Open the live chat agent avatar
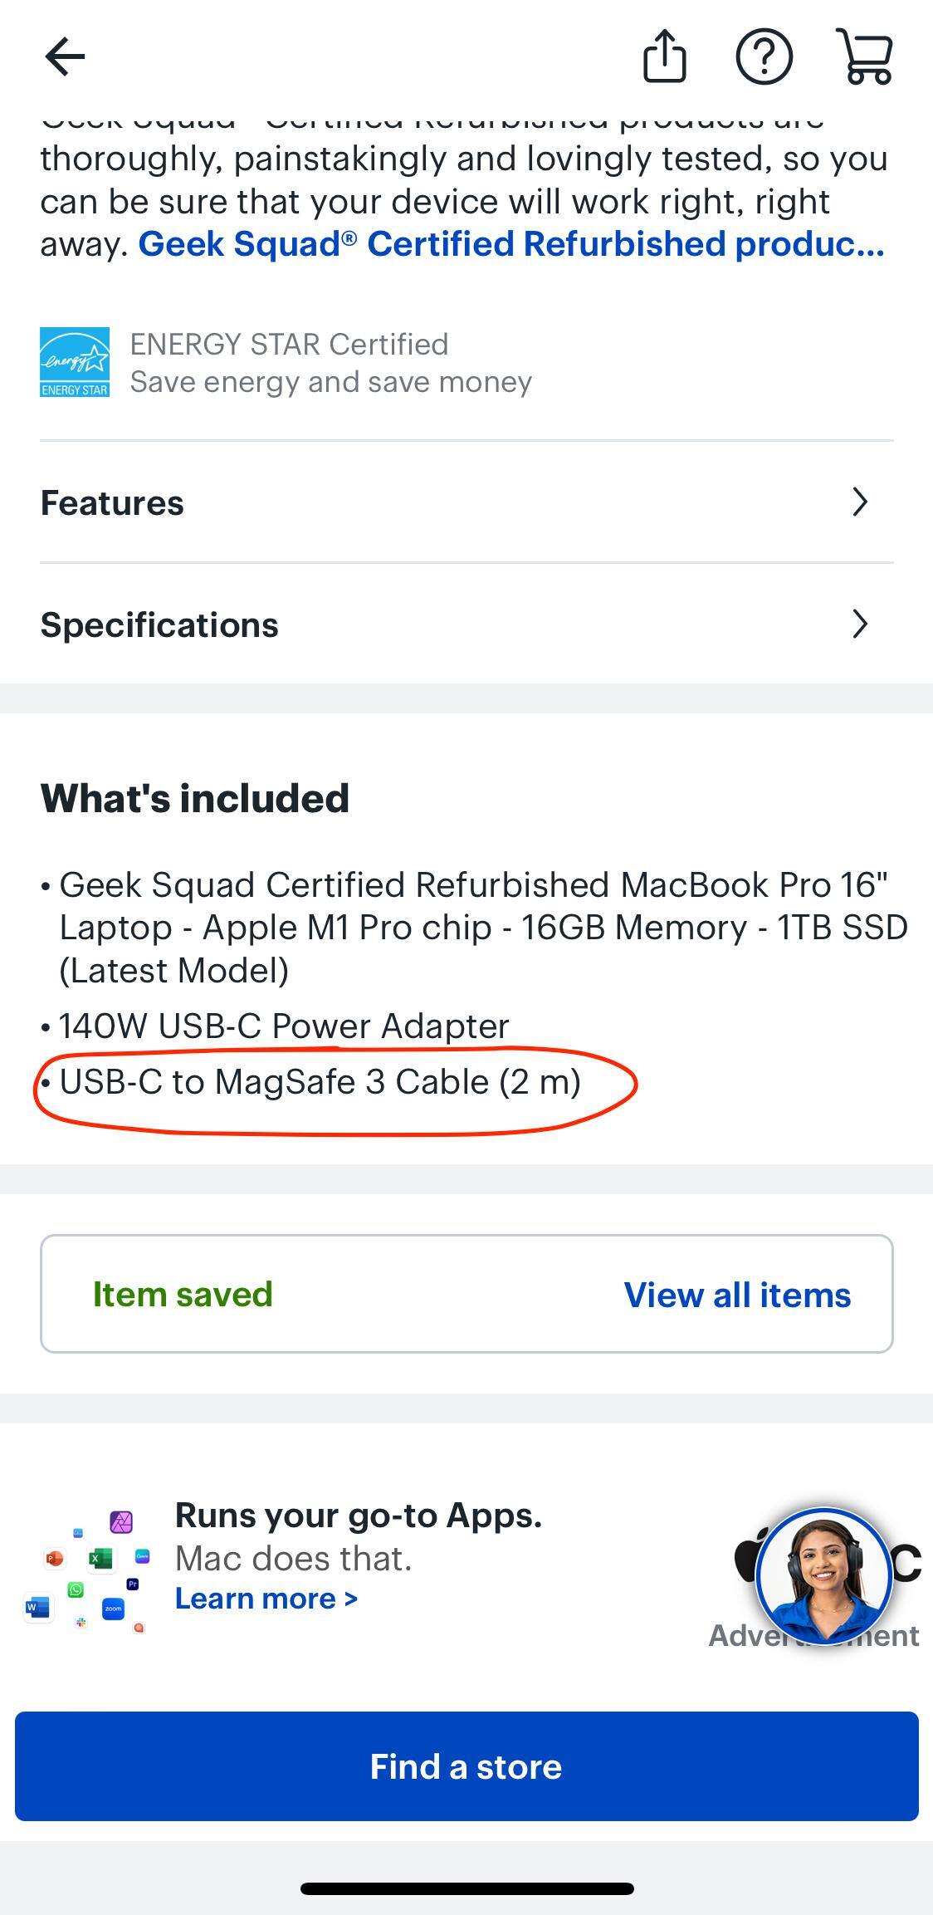Viewport: 933px width, 1915px height. 823,1575
